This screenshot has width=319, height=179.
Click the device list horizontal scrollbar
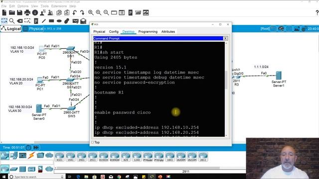point(139,168)
